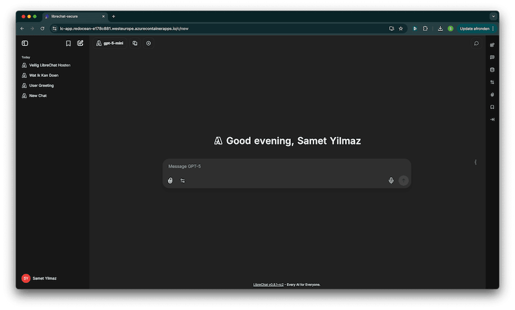Reload the current page
The height and width of the screenshot is (310, 515).
pyautogui.click(x=42, y=29)
